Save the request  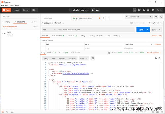click(x=154, y=30)
